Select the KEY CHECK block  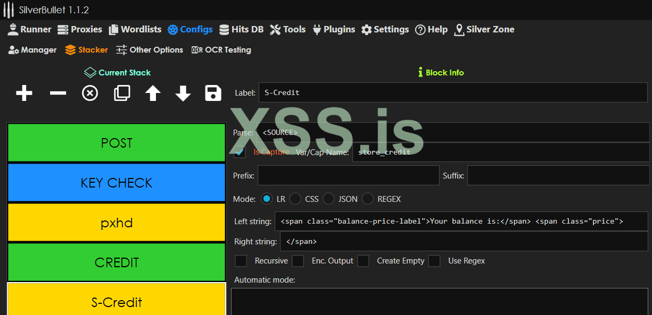coord(117,183)
